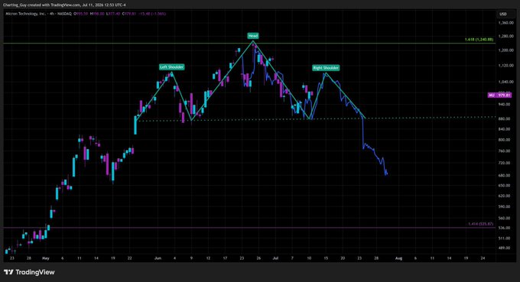Click the 680.00 price axis label
Viewport: 520px width, 282px height.
[505, 175]
